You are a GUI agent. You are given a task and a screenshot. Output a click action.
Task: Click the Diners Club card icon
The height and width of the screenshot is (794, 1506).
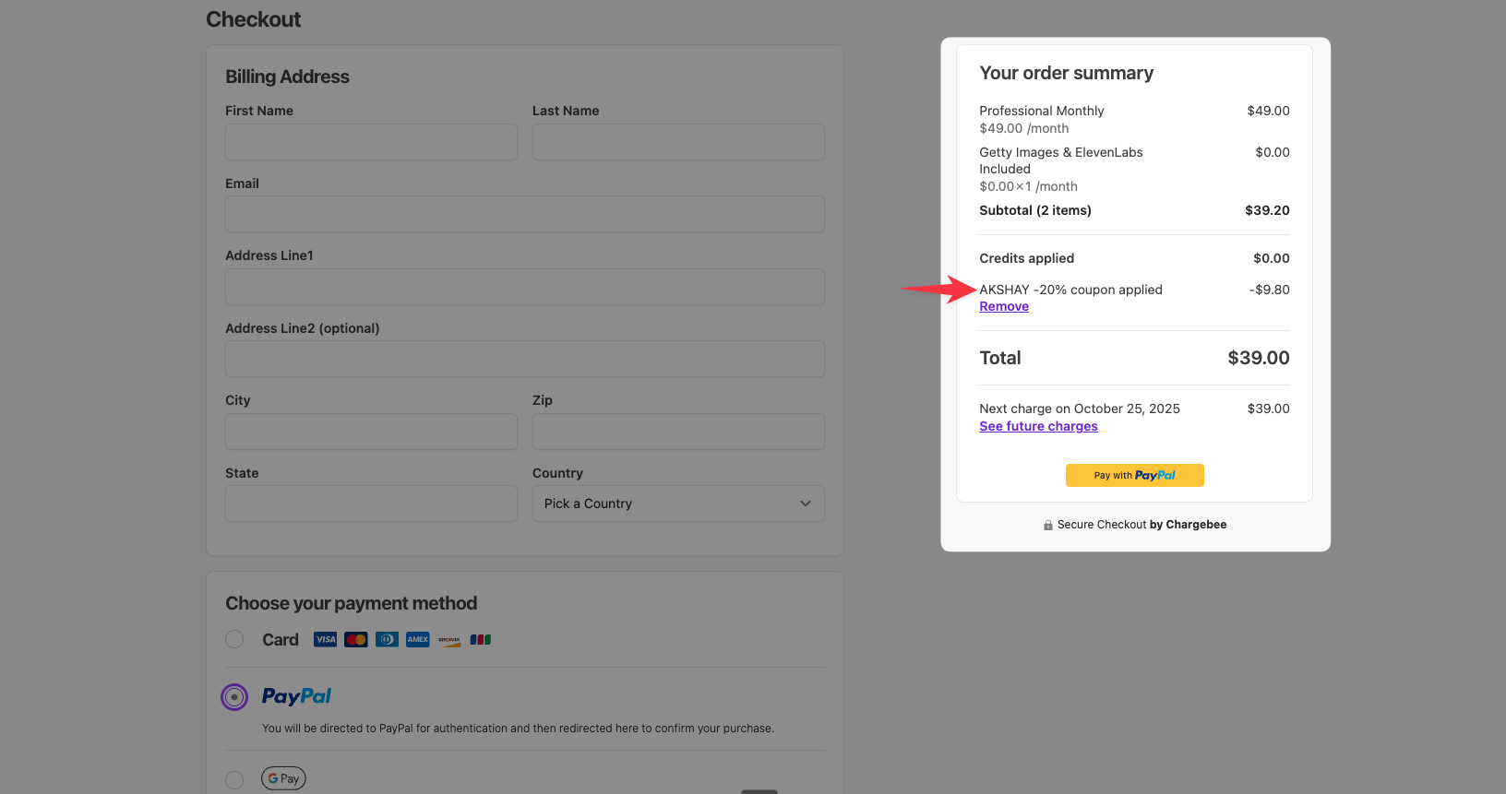click(387, 640)
